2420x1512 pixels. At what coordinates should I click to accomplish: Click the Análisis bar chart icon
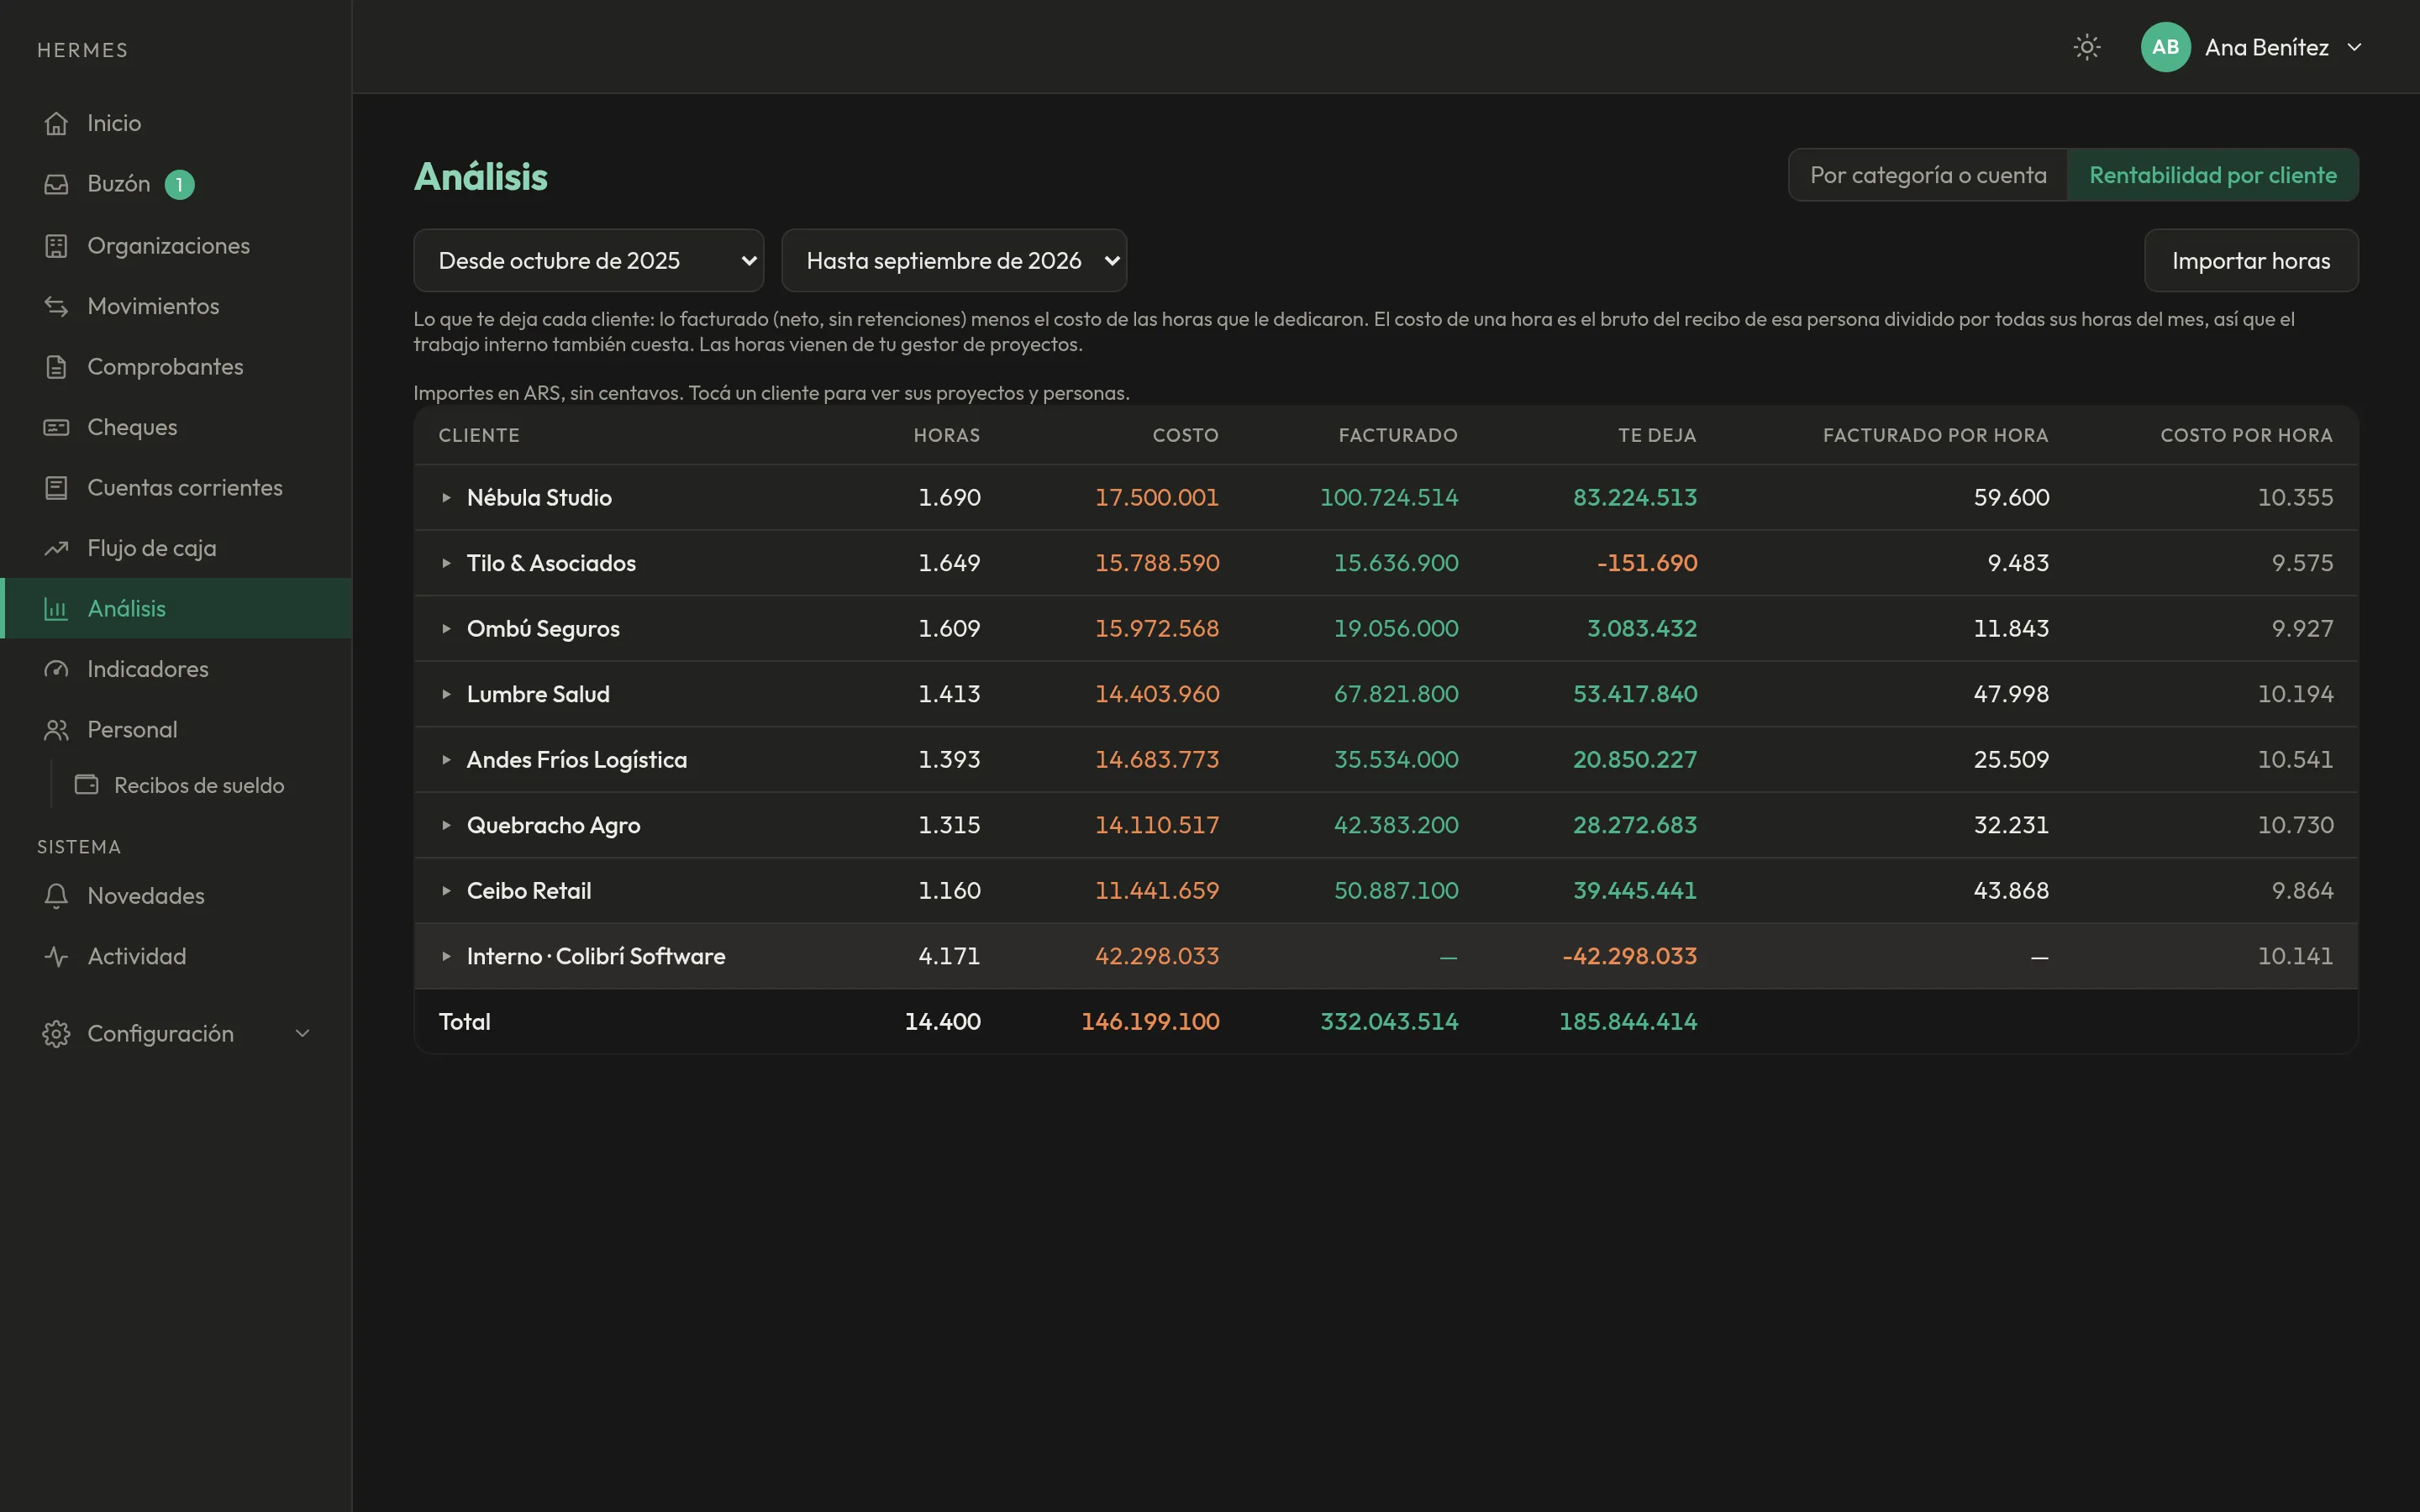pos(56,608)
